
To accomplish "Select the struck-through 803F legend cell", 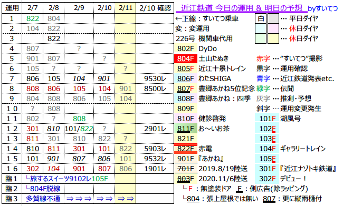I will coord(186,179).
